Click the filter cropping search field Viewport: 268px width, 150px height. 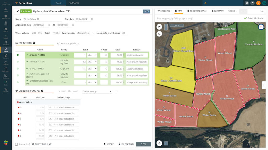pos(198,18)
